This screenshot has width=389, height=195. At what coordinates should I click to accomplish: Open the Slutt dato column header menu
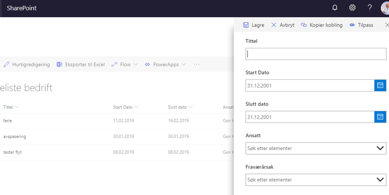pyautogui.click(x=180, y=107)
